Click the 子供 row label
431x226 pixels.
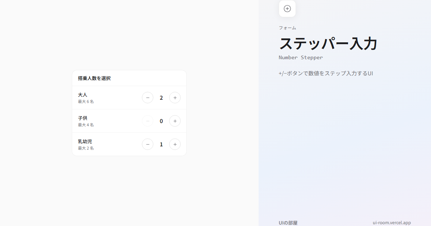(x=83, y=118)
